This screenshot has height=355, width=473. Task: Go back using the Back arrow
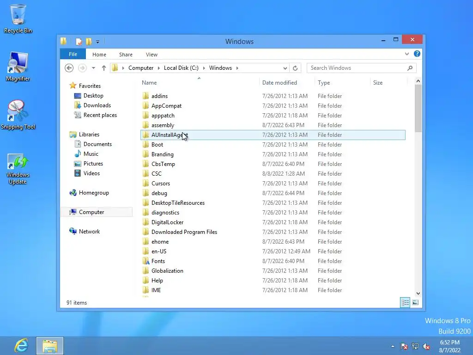[x=69, y=68]
